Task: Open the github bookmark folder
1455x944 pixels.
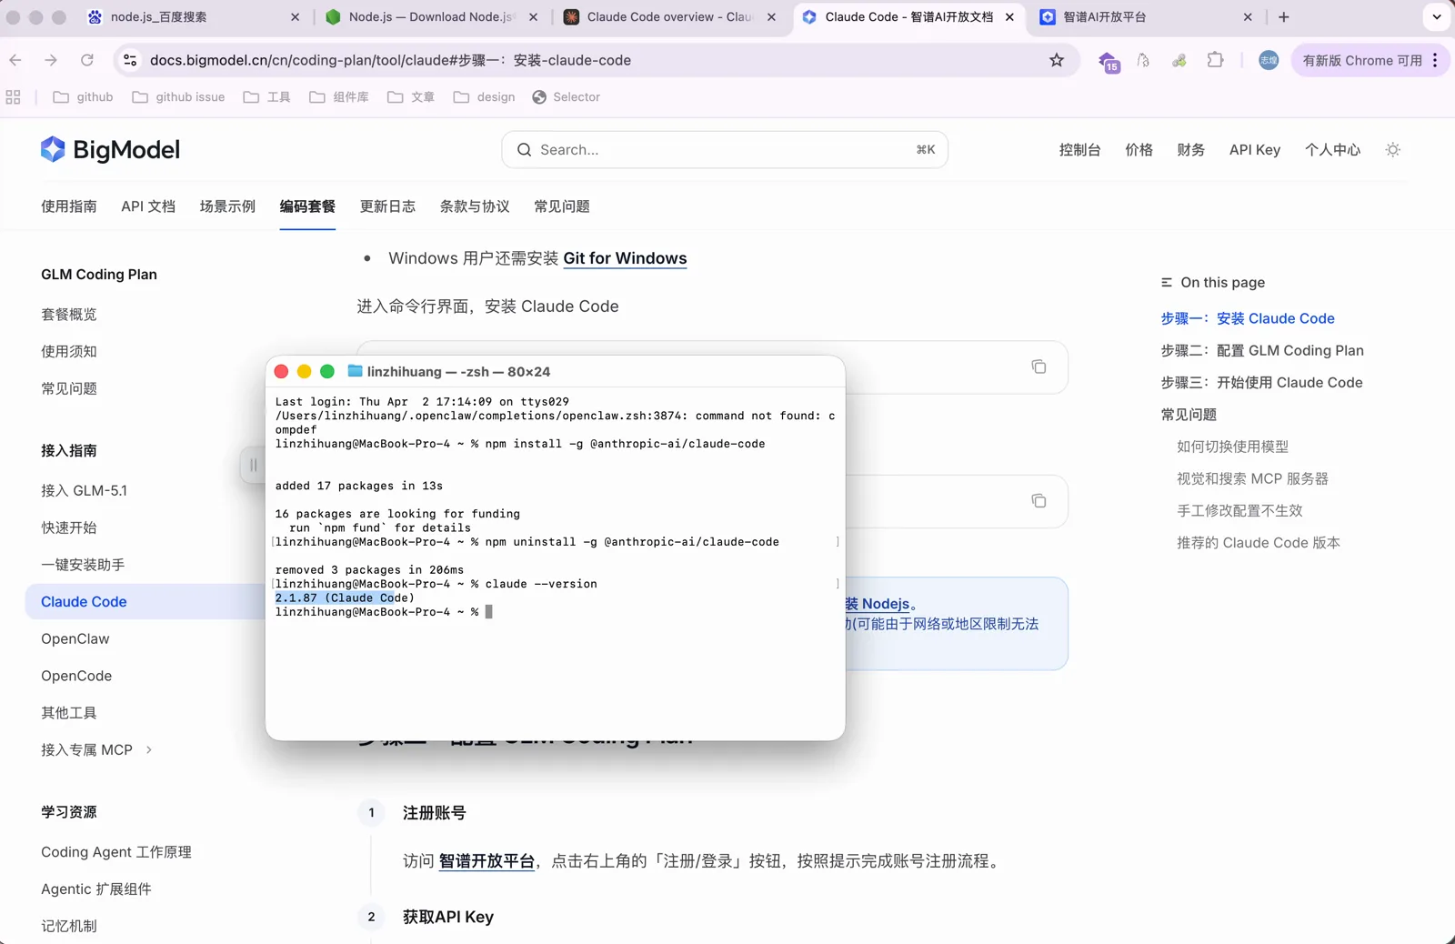Action: point(83,97)
